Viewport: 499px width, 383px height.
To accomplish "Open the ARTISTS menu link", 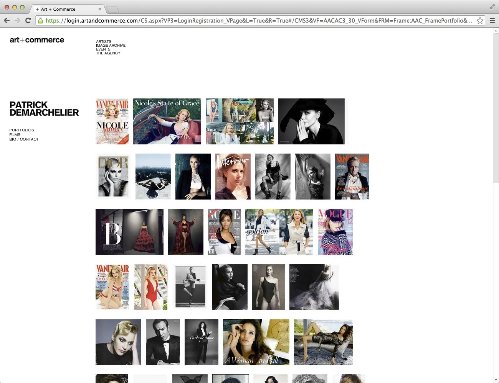I will pyautogui.click(x=104, y=41).
